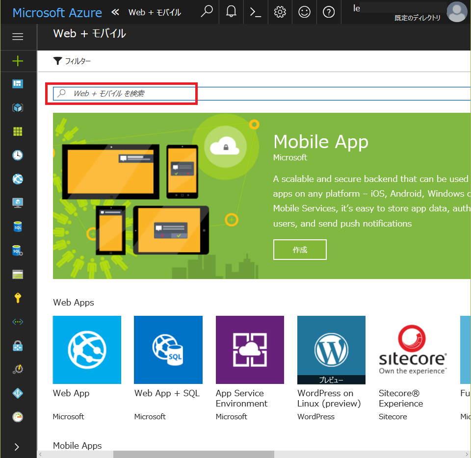Open Storage accounts icon in sidebar

coord(18,274)
